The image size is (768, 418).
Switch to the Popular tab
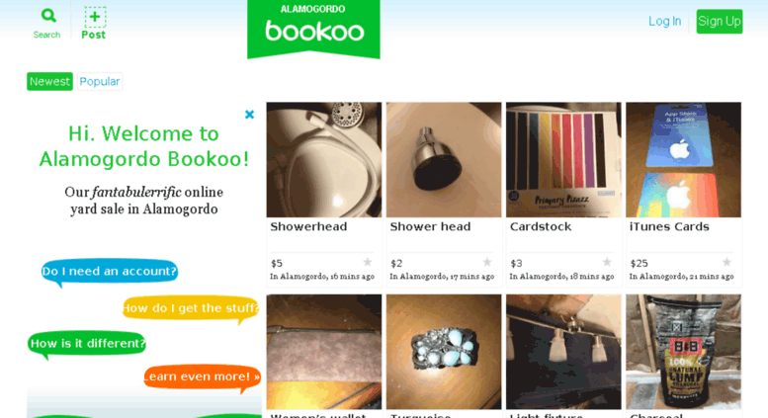[x=100, y=81]
